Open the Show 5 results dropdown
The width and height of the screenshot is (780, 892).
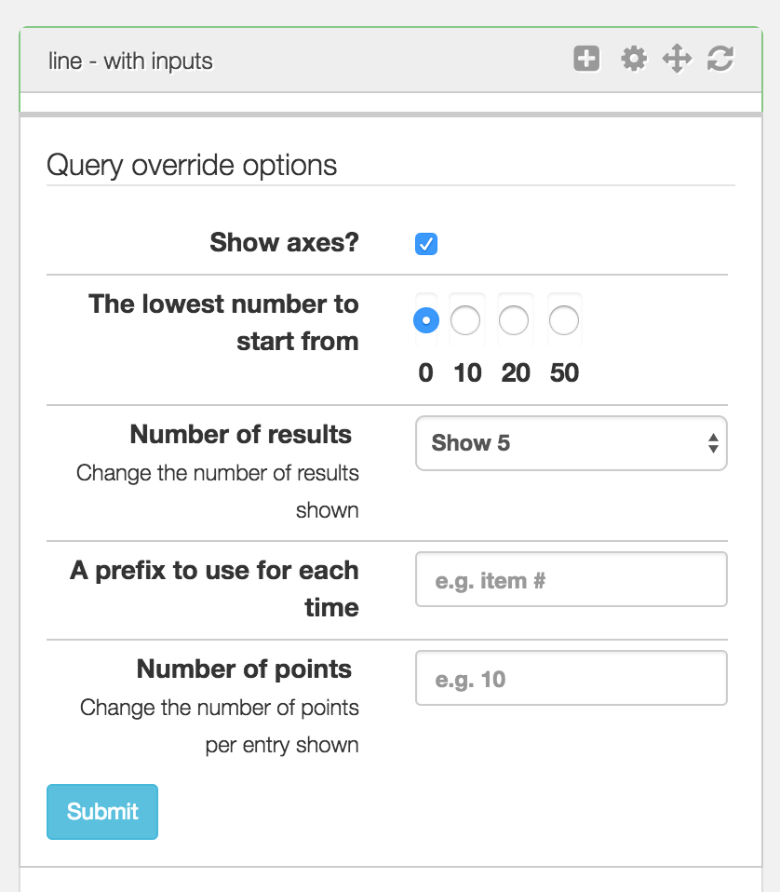(x=572, y=443)
